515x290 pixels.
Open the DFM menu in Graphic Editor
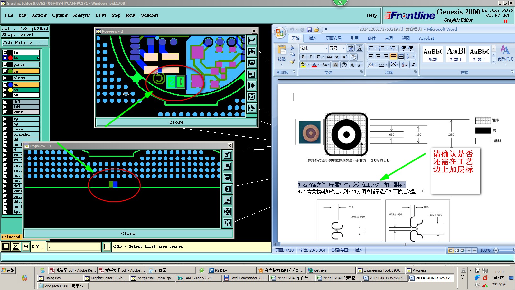click(x=100, y=15)
